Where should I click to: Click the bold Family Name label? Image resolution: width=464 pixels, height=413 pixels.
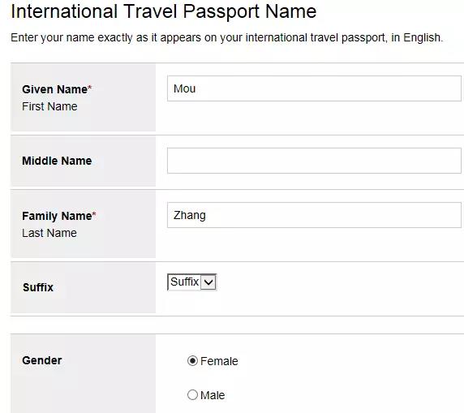[x=57, y=216]
